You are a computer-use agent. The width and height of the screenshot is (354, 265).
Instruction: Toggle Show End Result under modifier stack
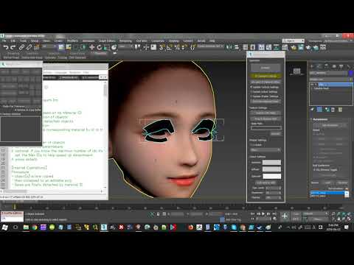click(319, 110)
